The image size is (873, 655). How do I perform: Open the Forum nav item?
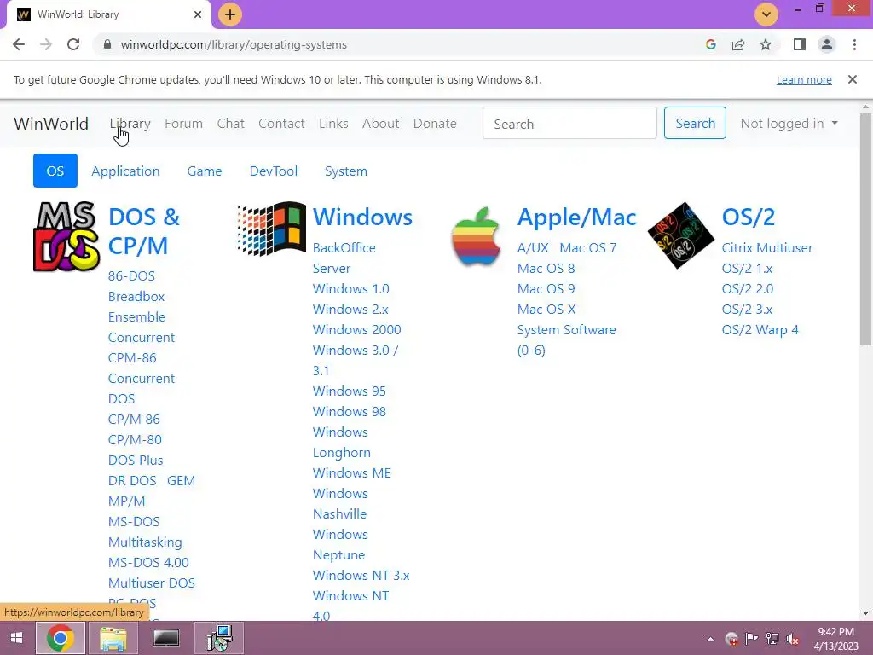183,123
